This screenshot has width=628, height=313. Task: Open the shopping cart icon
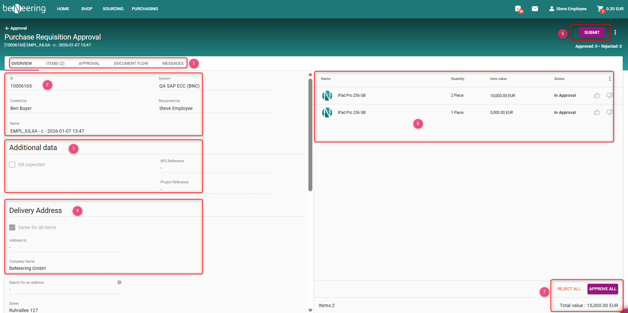[600, 9]
